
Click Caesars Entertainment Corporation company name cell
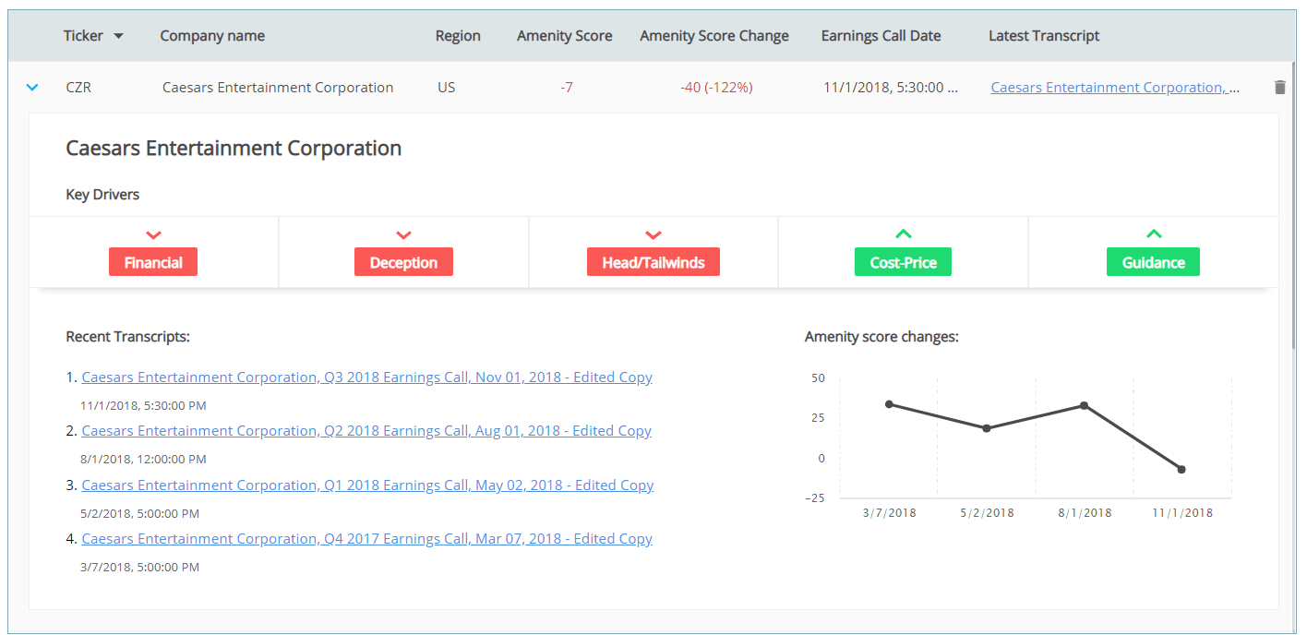tap(278, 88)
